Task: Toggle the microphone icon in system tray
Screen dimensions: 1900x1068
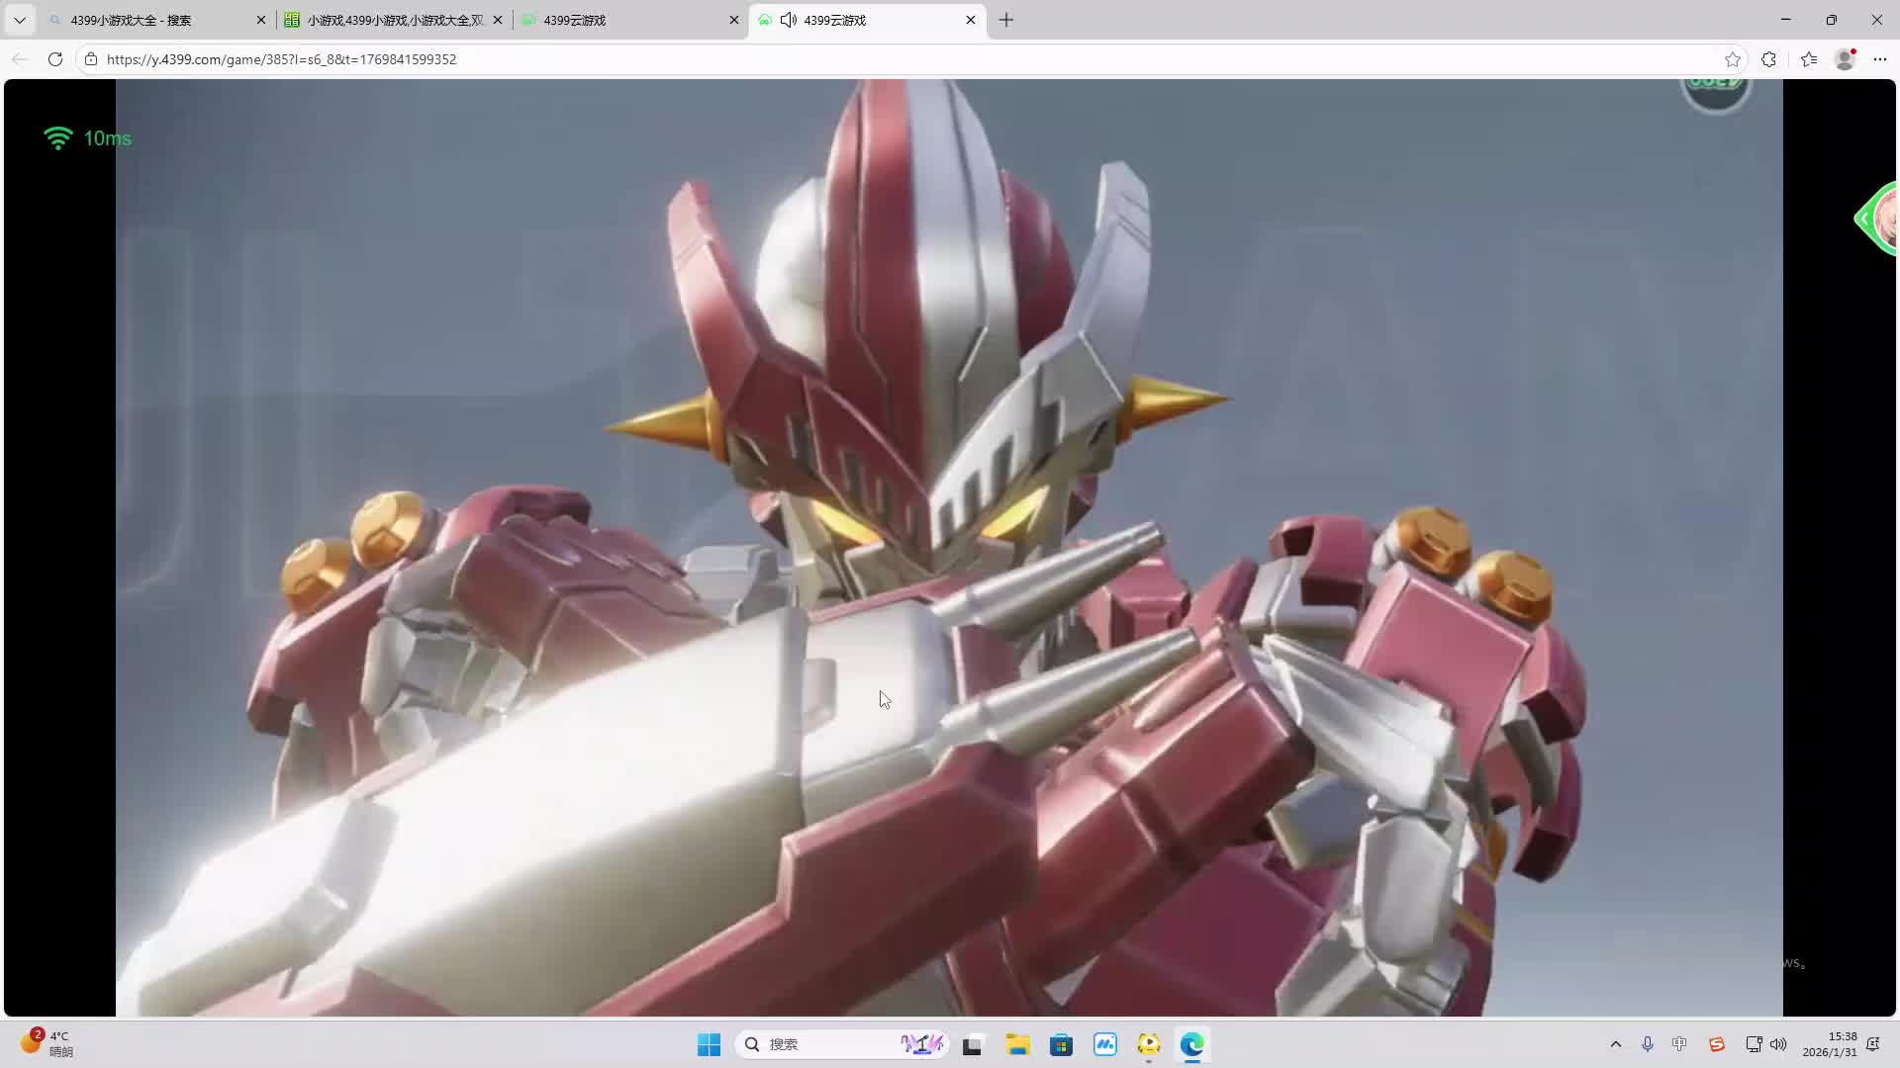Action: pos(1647,1044)
